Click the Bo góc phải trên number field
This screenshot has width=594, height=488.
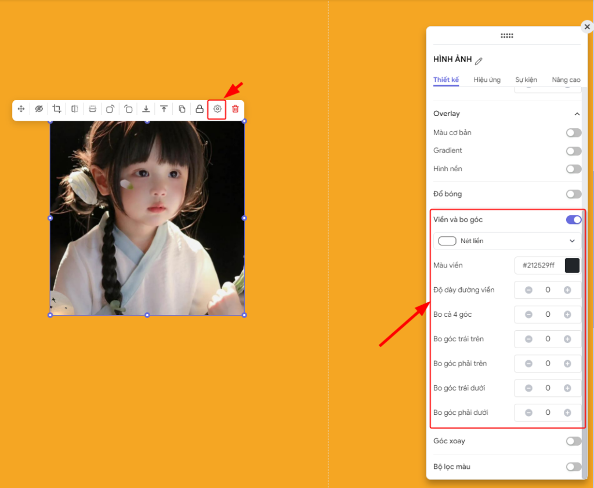[x=548, y=364]
